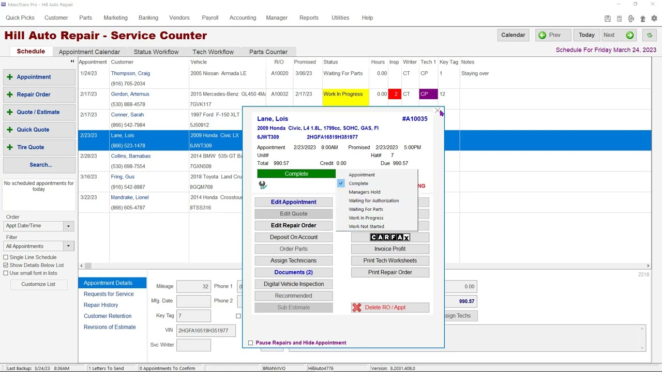Choose Appointment from status list

click(x=362, y=175)
